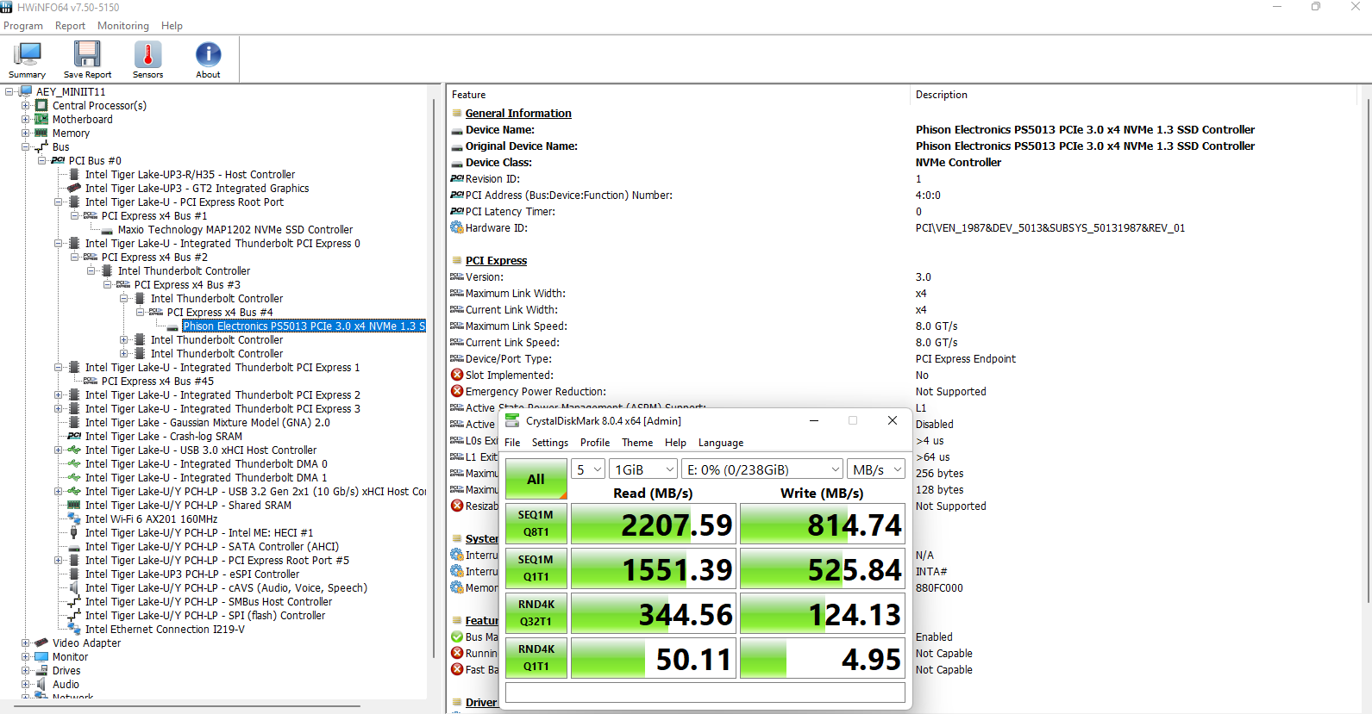The width and height of the screenshot is (1372, 714).
Task: Click the USB 3.0 xHCI Host Controller icon
Action: point(74,450)
